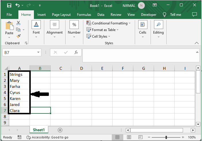Open the Comments speech bubble icon

pyautogui.click(x=195, y=14)
